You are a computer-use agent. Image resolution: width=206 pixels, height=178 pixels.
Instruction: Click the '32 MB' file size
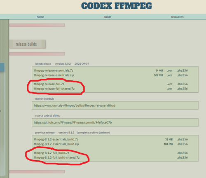point(169,139)
